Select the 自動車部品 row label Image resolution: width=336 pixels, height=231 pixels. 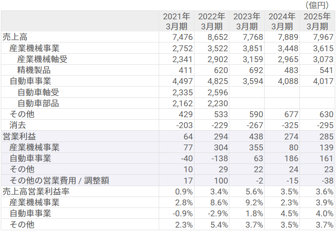pos(38,103)
